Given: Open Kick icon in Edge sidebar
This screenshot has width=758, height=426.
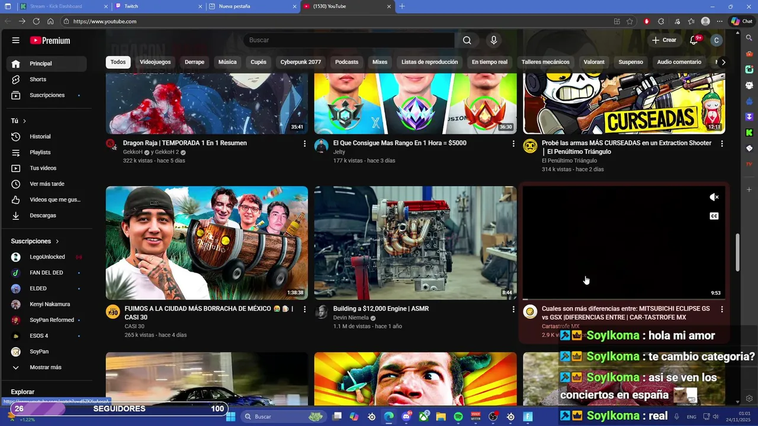Looking at the screenshot, I should click(x=749, y=133).
